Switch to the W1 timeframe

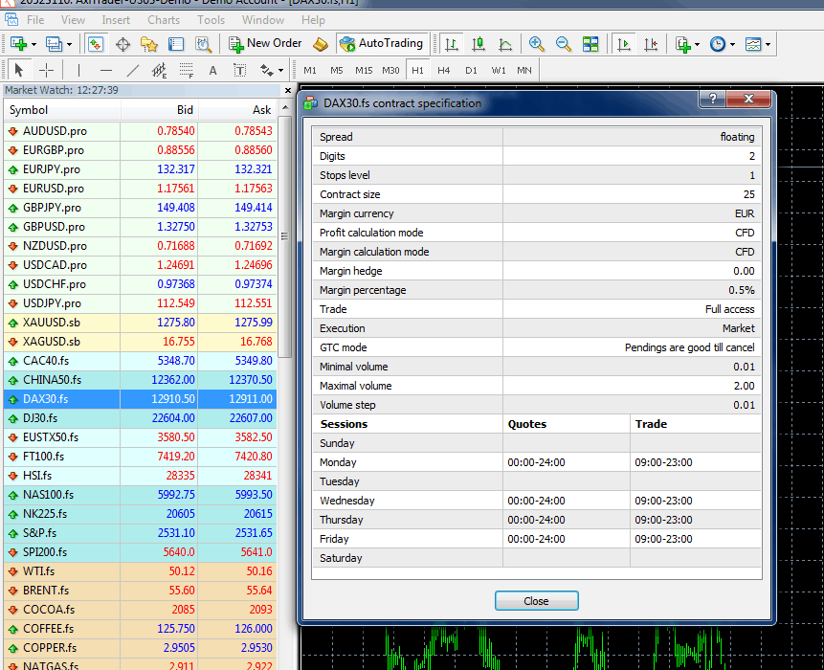[x=499, y=71]
